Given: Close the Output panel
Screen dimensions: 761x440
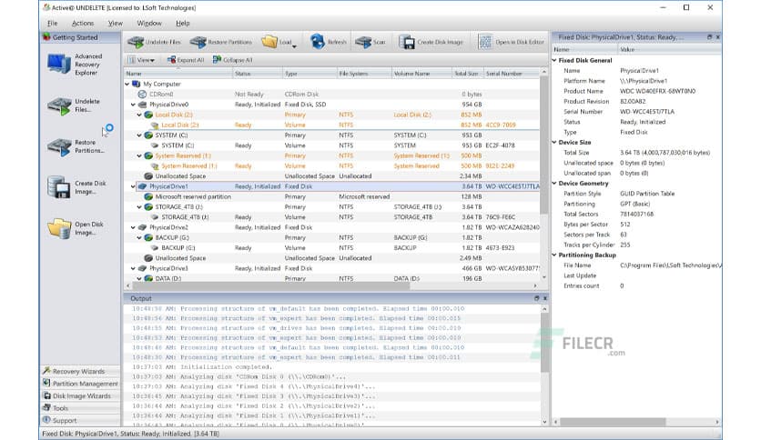Looking at the screenshot, I should (x=544, y=298).
